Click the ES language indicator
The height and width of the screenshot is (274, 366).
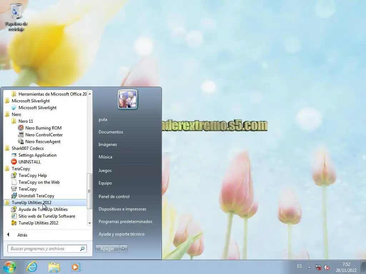[x=300, y=266]
